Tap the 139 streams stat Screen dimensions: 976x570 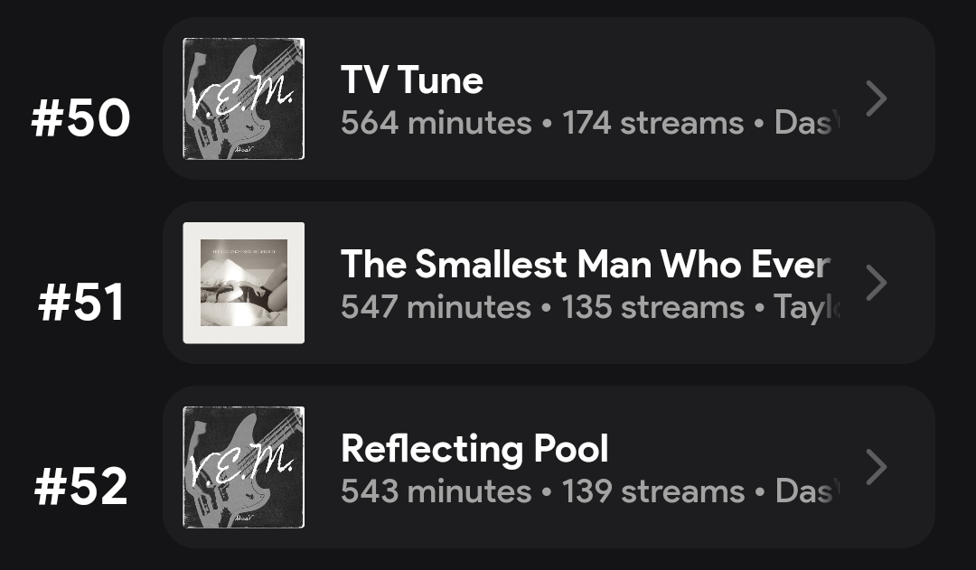pyautogui.click(x=652, y=491)
